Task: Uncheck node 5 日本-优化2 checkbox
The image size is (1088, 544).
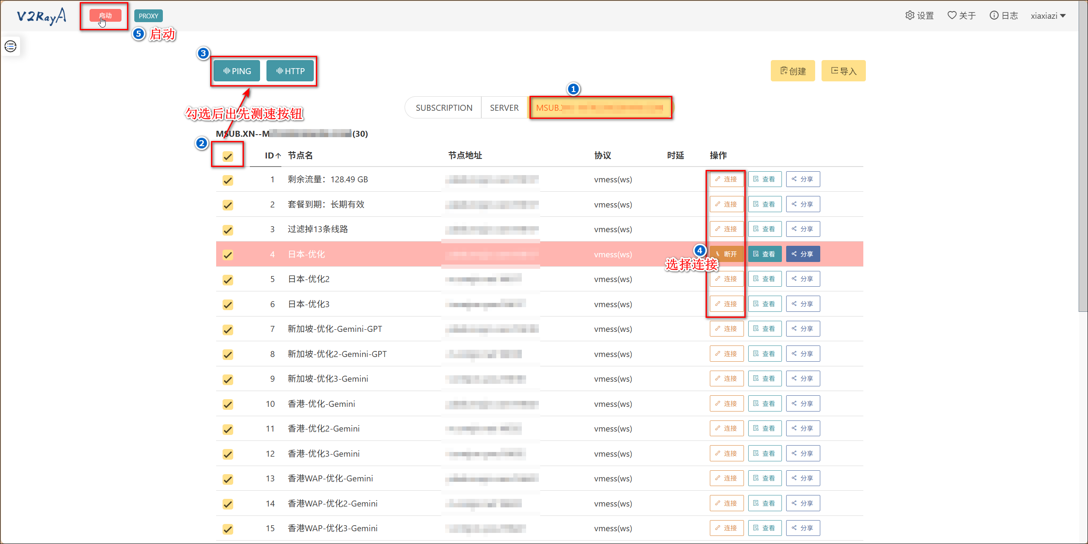Action: click(228, 280)
